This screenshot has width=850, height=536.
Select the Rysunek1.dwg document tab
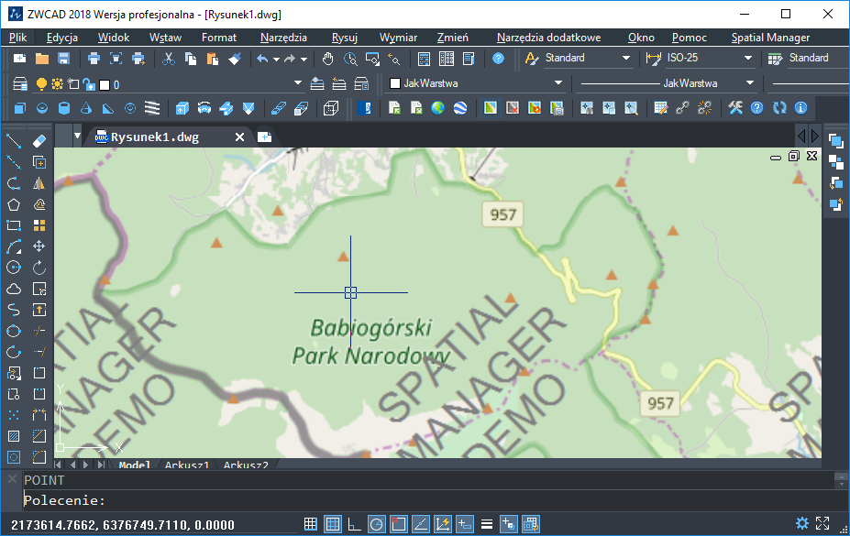click(154, 137)
